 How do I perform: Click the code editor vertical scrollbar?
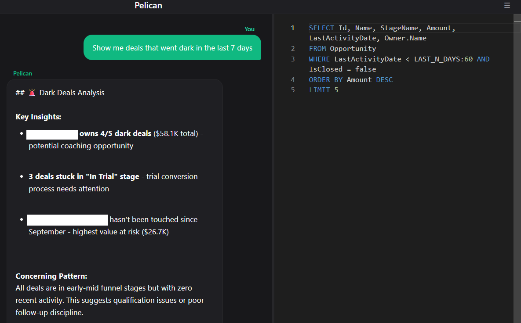517,169
